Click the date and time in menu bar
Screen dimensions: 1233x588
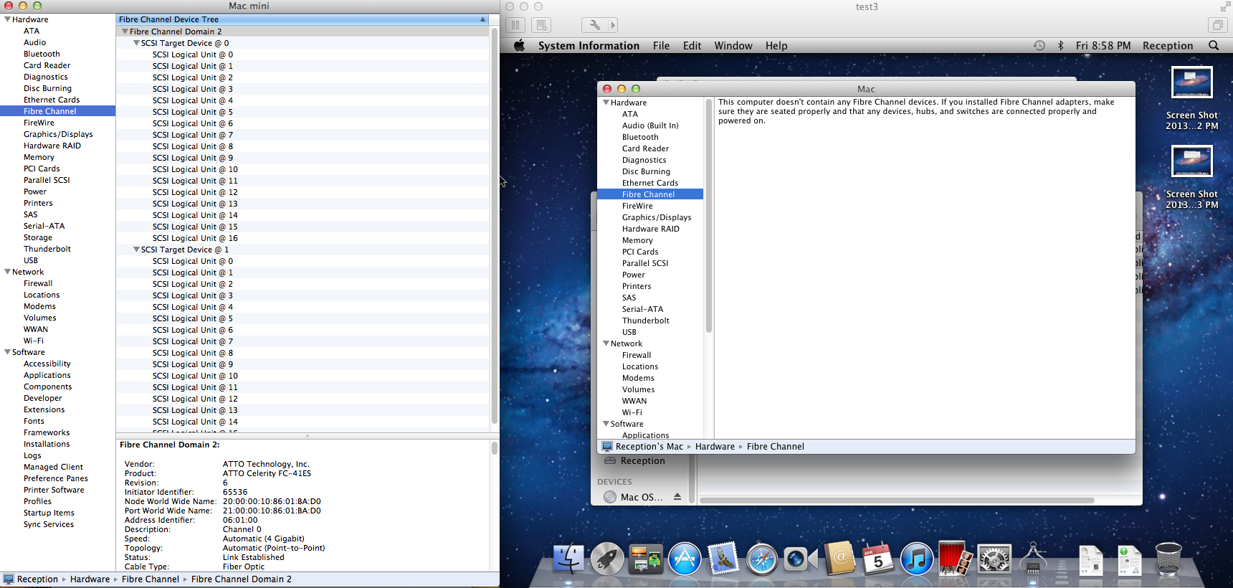pyautogui.click(x=1103, y=45)
